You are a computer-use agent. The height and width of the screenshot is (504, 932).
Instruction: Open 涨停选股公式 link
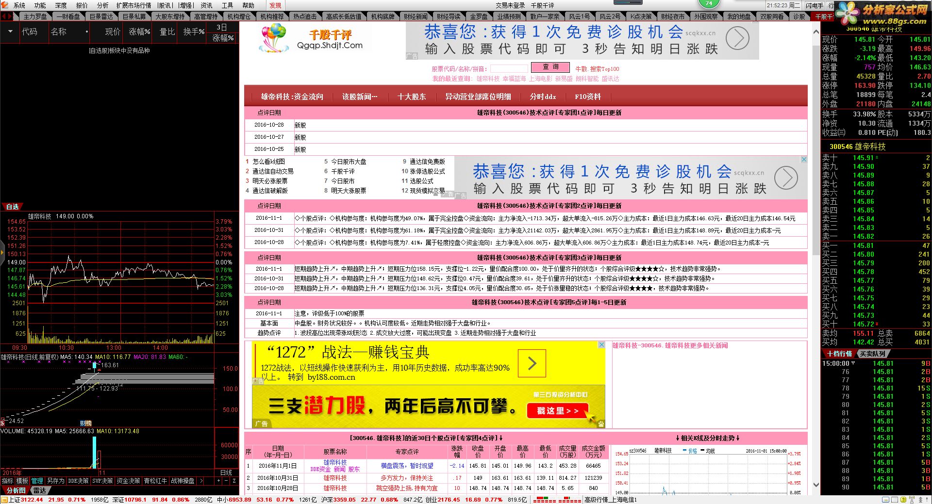click(x=427, y=171)
